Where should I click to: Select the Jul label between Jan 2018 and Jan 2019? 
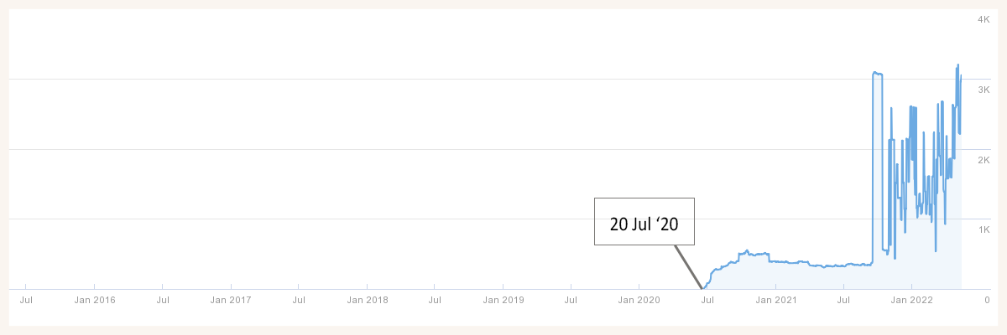coord(435,299)
